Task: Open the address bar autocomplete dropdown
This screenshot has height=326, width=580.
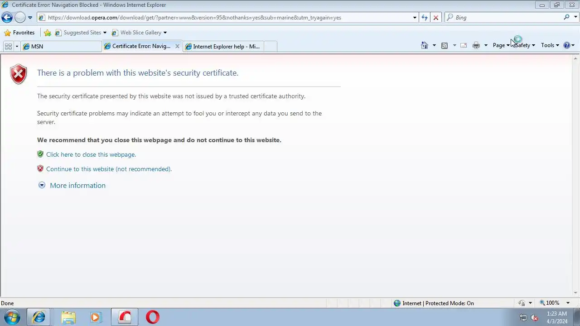Action: pos(415,18)
